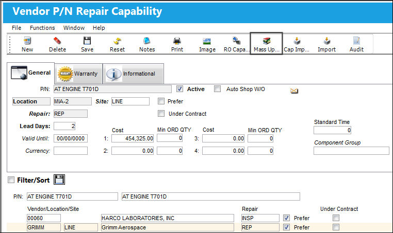Click the Cap Imp... toolbar icon
Screen dimensions: 393x233
tap(297, 41)
